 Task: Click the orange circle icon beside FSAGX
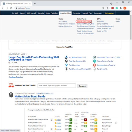coord(55,123)
